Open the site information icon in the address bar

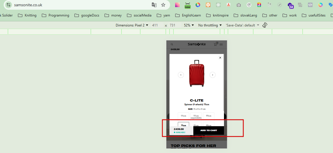point(9,5)
